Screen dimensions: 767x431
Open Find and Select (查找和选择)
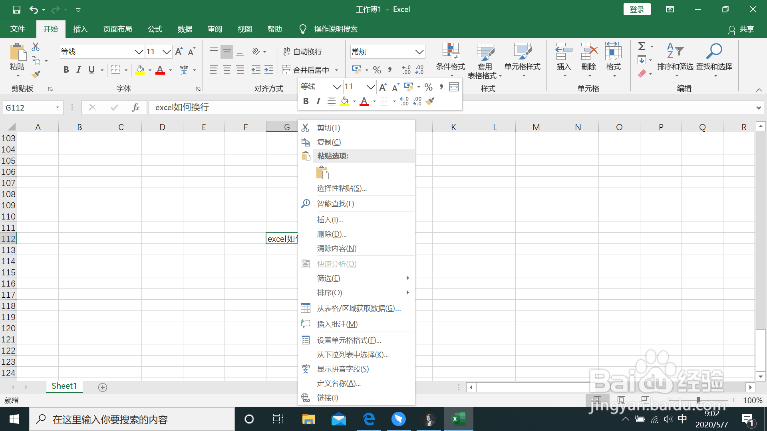714,60
